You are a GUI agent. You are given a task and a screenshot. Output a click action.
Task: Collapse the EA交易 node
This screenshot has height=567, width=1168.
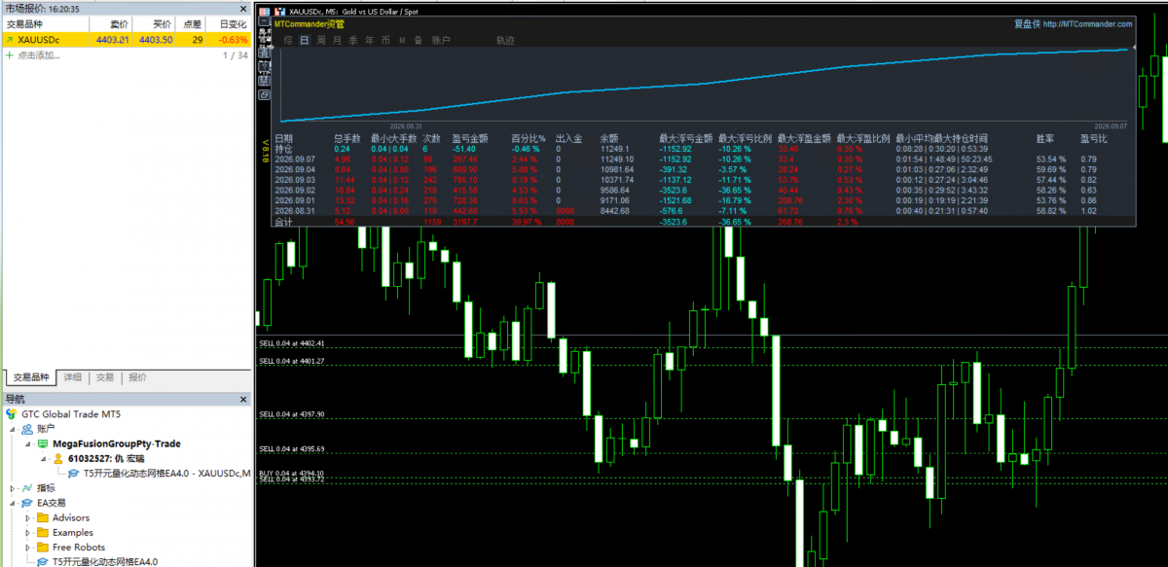[x=12, y=503]
